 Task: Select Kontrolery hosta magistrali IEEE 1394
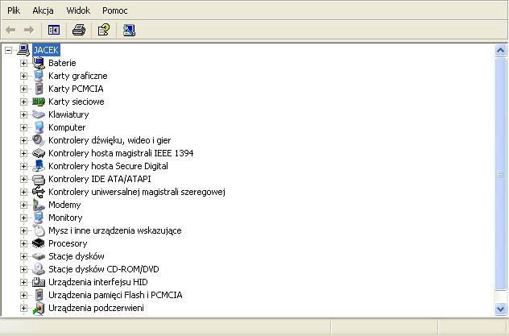click(x=121, y=153)
